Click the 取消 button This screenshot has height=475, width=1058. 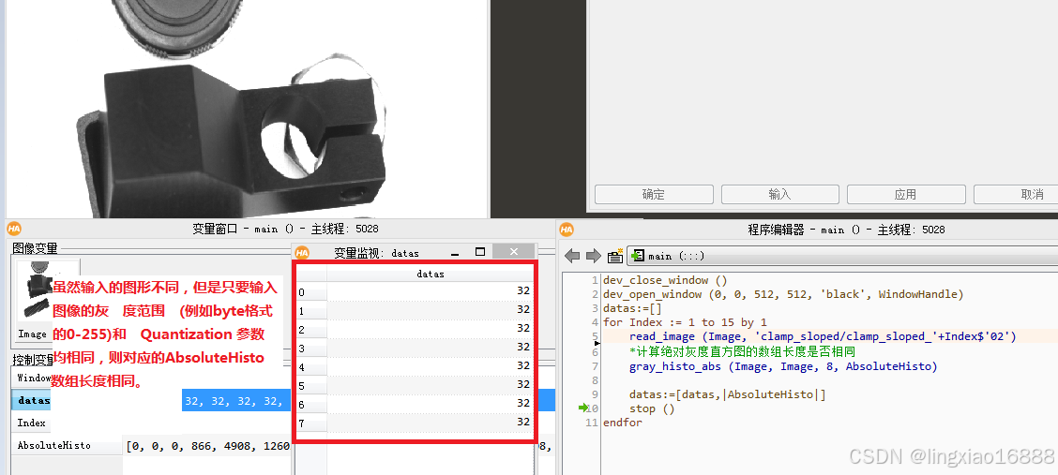click(x=1032, y=194)
